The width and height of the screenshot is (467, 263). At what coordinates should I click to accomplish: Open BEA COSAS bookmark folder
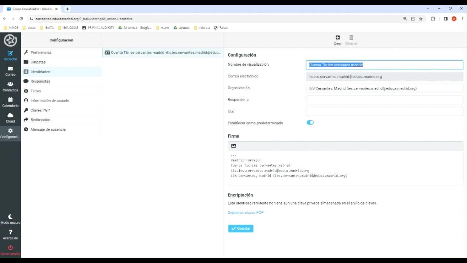coord(68,28)
